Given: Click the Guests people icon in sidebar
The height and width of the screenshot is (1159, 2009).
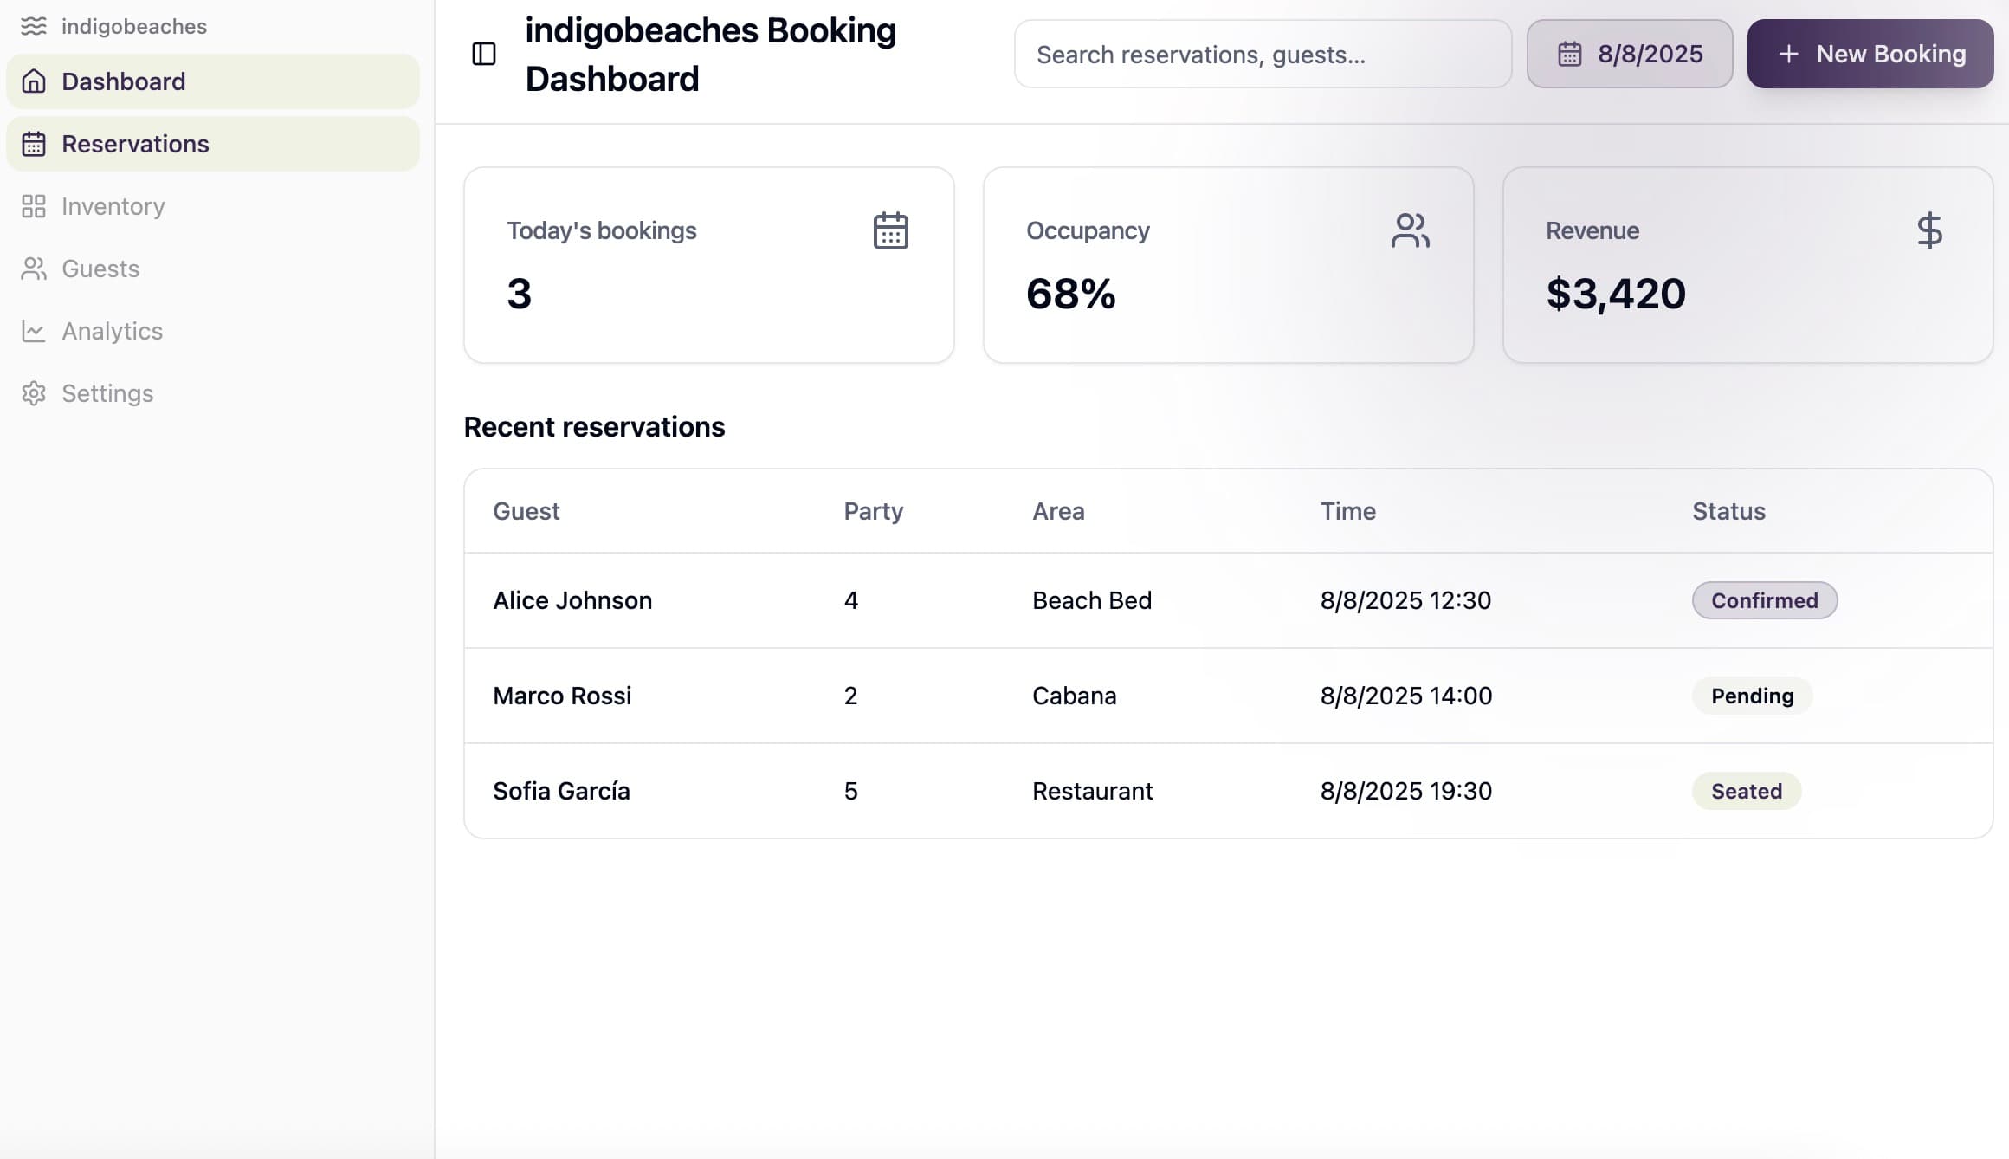Looking at the screenshot, I should 34,269.
